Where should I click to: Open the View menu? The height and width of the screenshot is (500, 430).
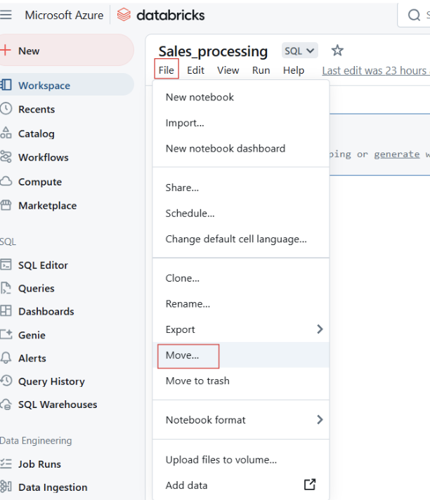pos(228,70)
